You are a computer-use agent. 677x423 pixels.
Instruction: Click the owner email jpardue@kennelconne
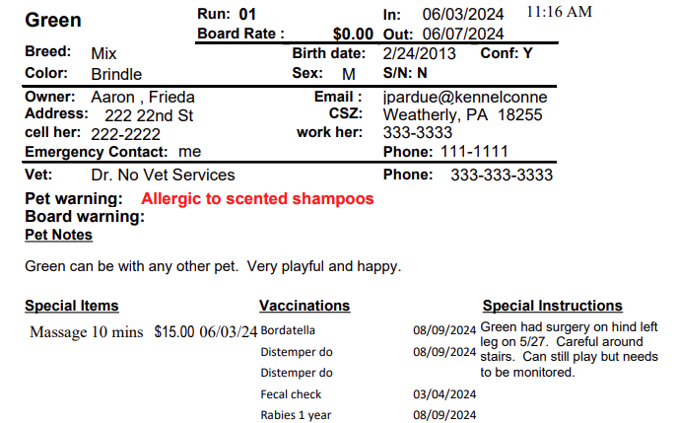point(465,97)
